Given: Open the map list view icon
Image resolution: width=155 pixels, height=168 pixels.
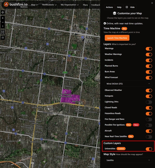Looking at the screenshot, I should pos(3,38).
